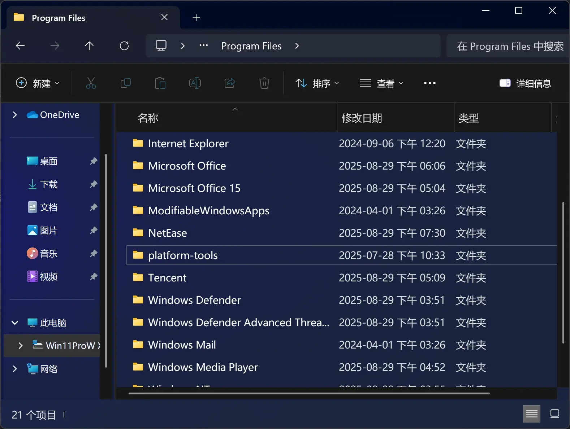The image size is (570, 429).
Task: Open 下载 in the navigation pane
Action: 49,184
